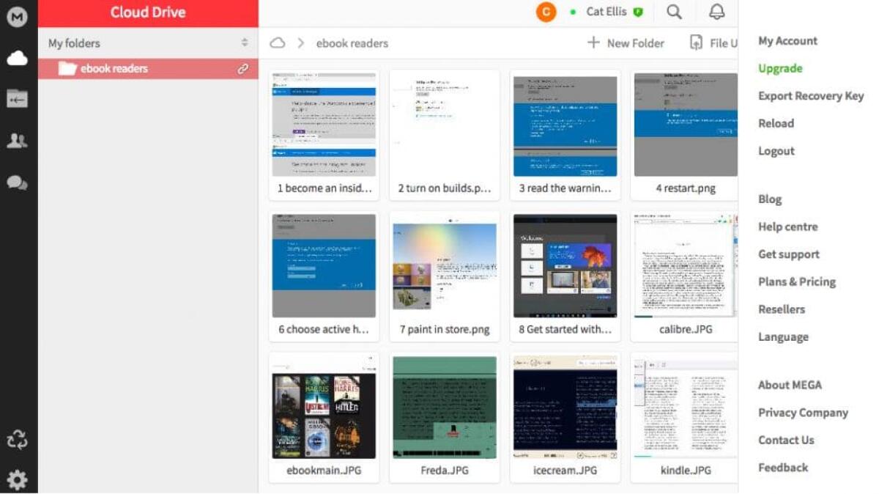Image resolution: width=879 pixels, height=494 pixels.
Task: Open the search magnifier icon
Action: point(674,12)
